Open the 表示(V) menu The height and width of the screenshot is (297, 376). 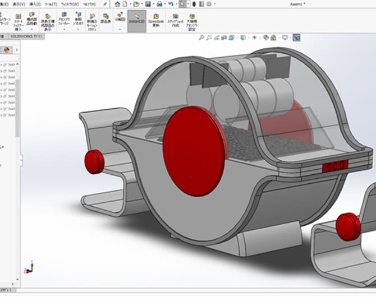[x=19, y=4]
